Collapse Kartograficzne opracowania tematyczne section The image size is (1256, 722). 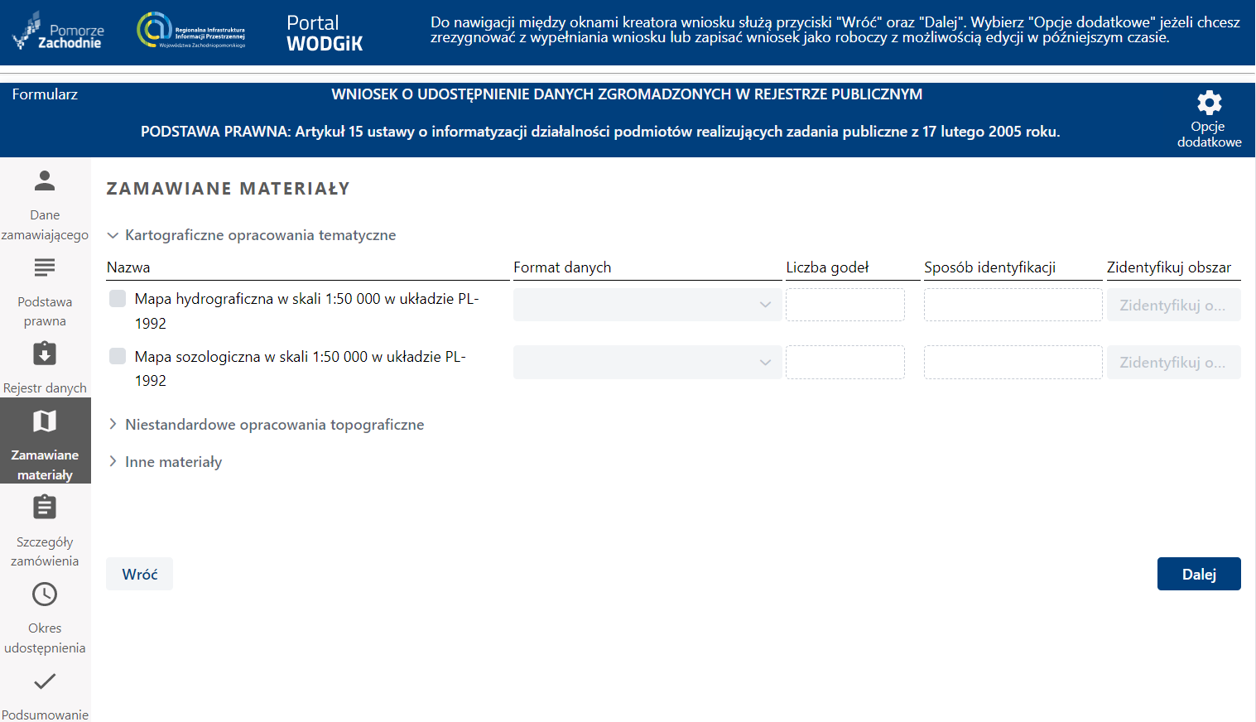pyautogui.click(x=113, y=235)
